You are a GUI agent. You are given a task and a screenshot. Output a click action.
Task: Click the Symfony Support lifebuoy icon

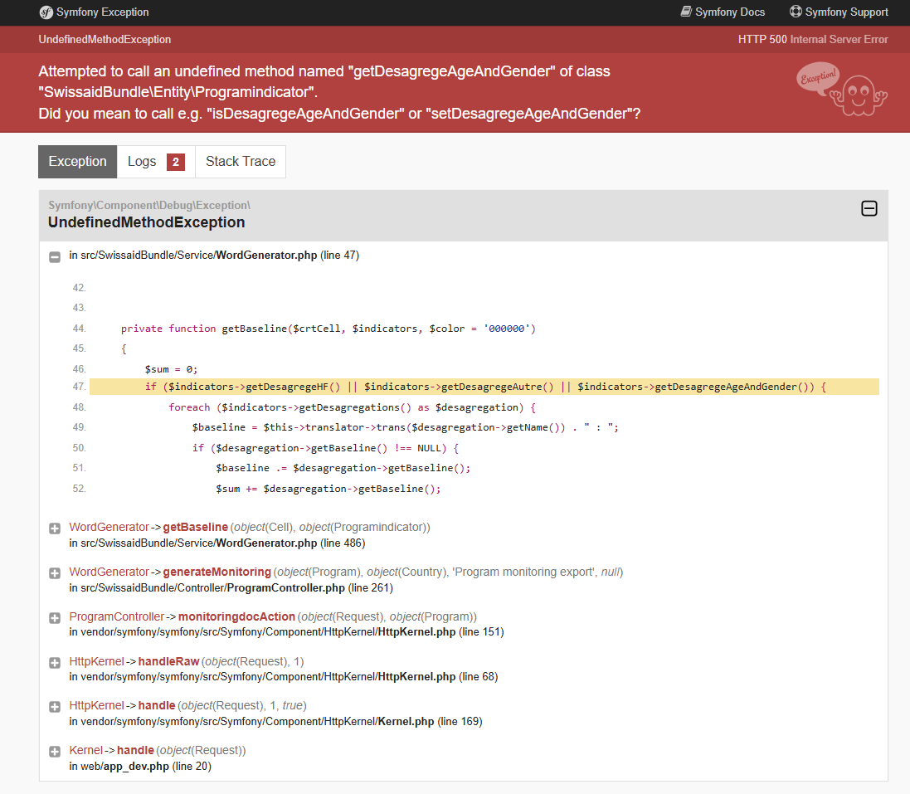tap(796, 12)
